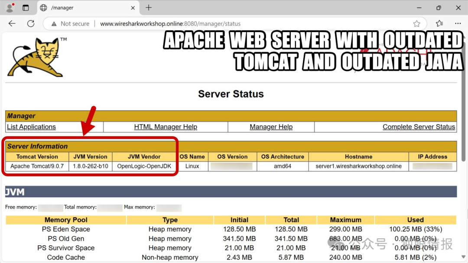Click the vertical scrollbar thumb
468x263 pixels.
click(463, 101)
